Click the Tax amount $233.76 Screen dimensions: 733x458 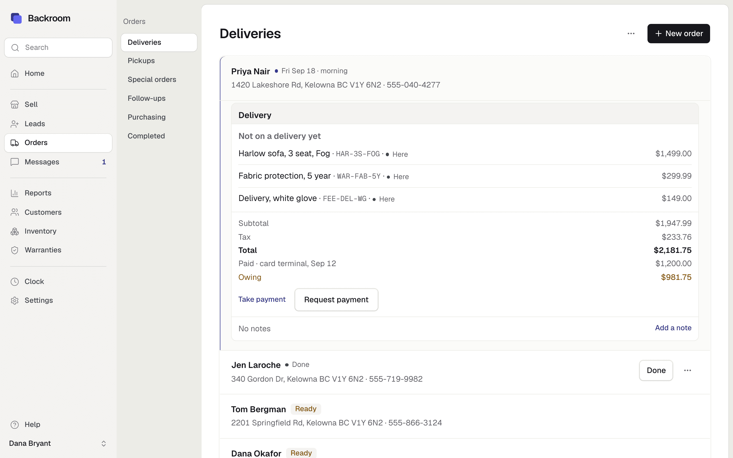coord(676,237)
